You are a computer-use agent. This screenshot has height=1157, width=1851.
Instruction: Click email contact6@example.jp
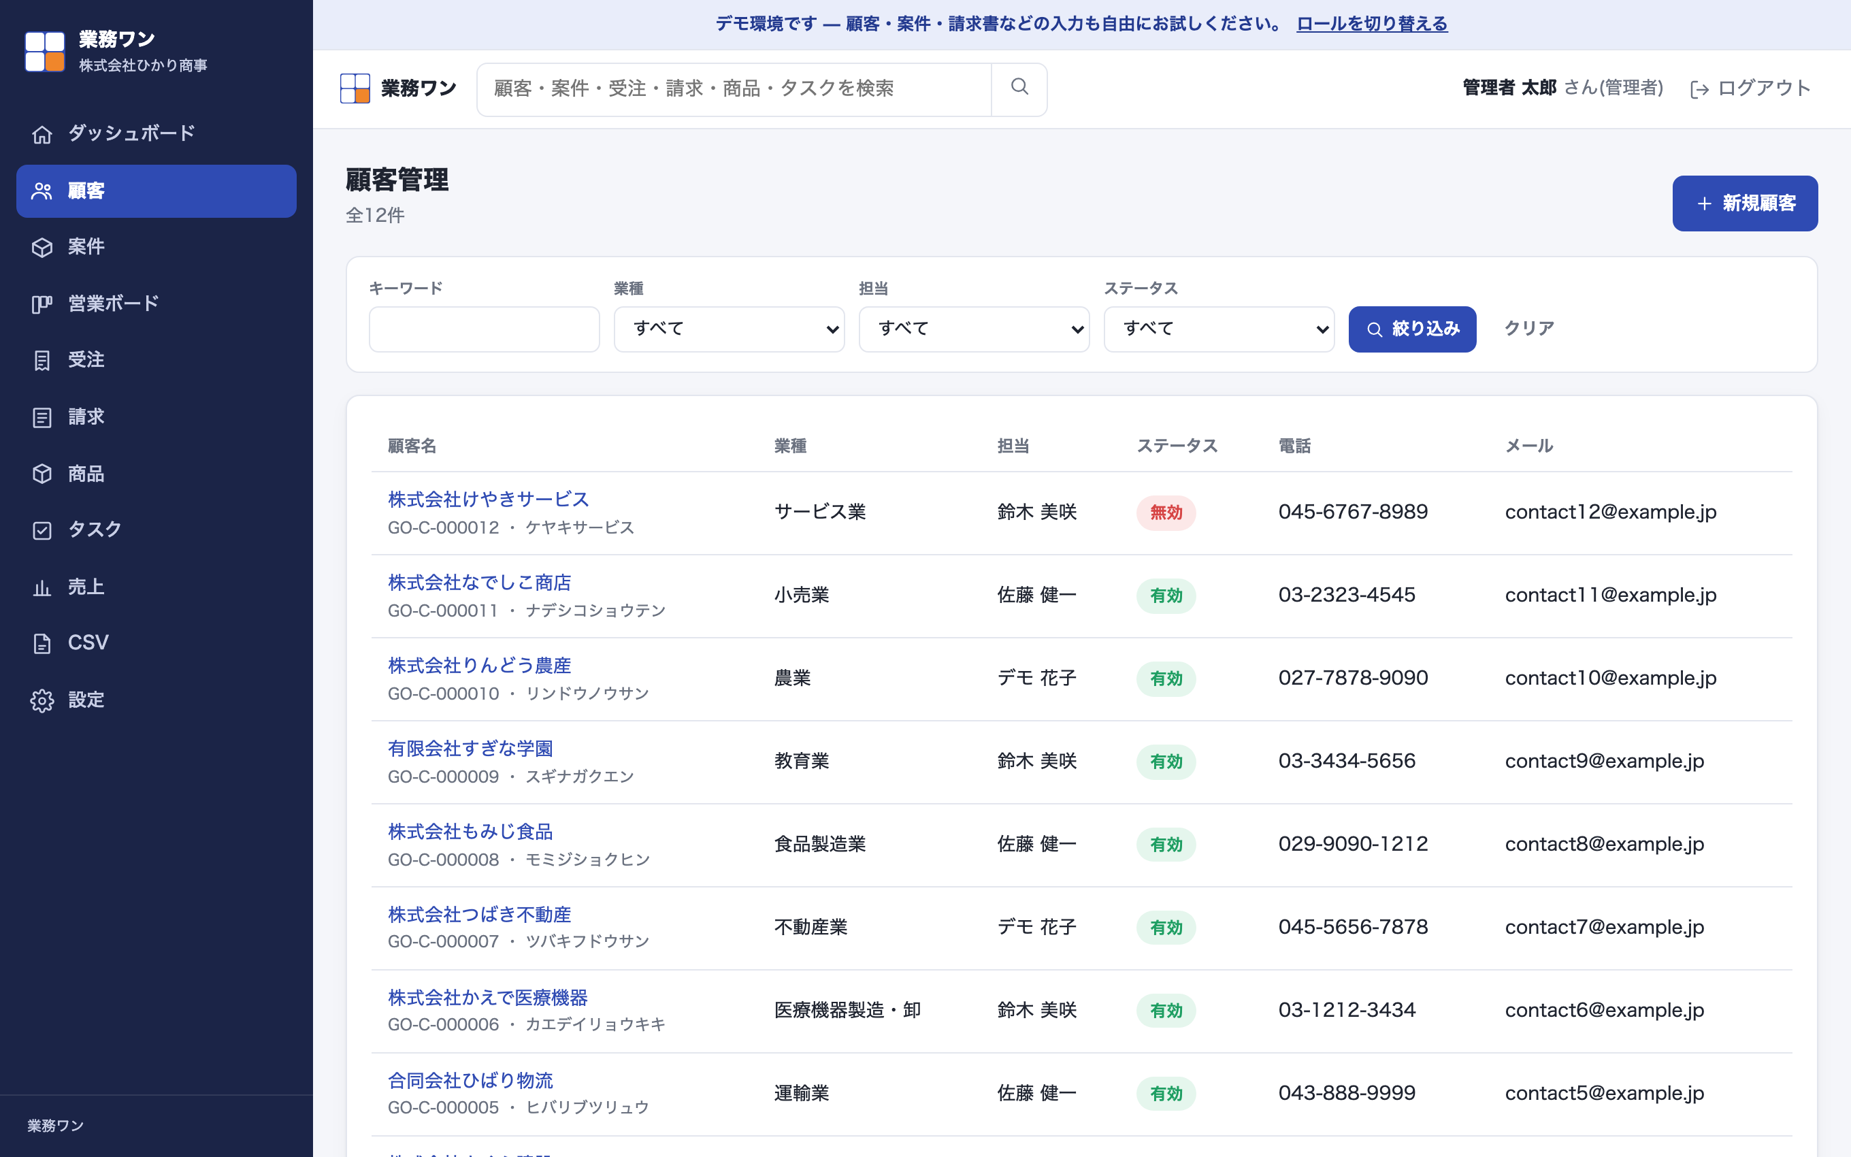coord(1605,1010)
